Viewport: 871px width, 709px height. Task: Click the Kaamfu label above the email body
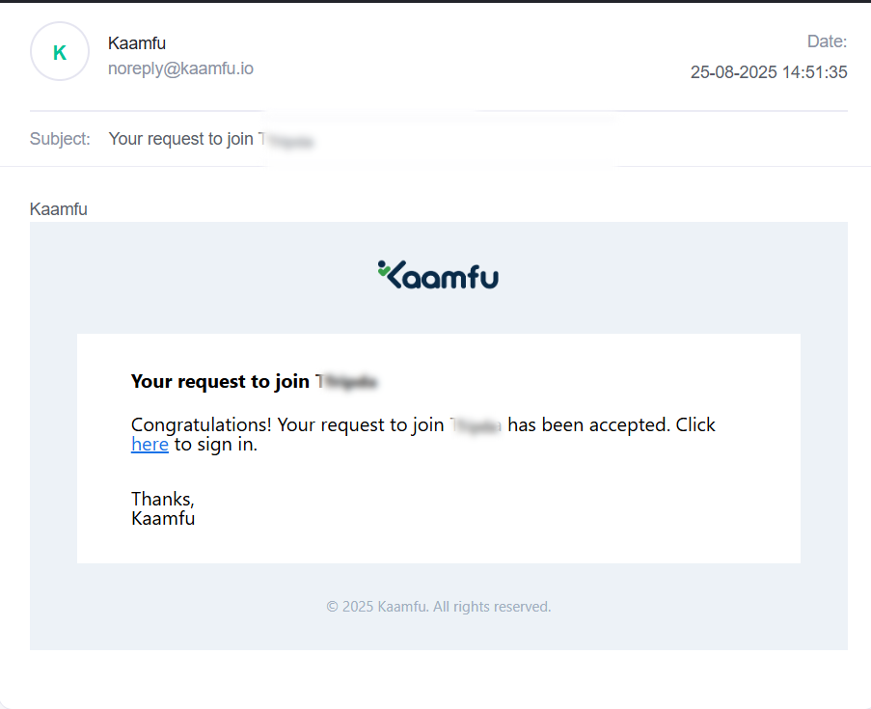(58, 209)
